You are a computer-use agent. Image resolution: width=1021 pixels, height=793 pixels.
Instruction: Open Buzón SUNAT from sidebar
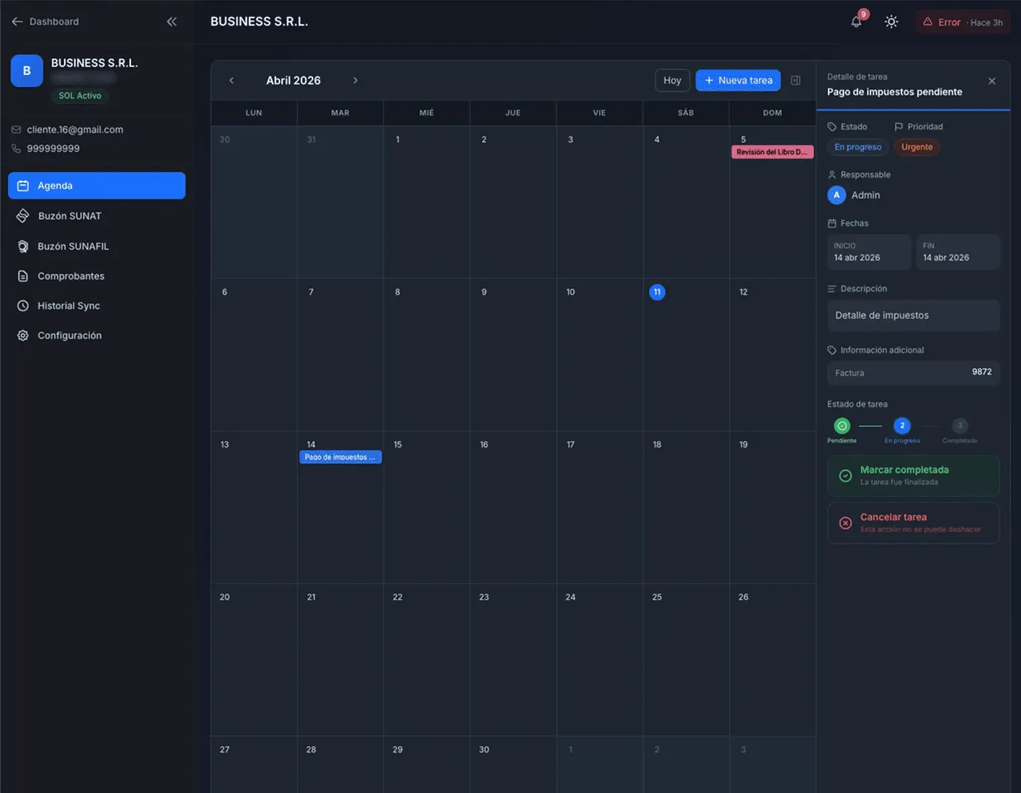click(70, 216)
